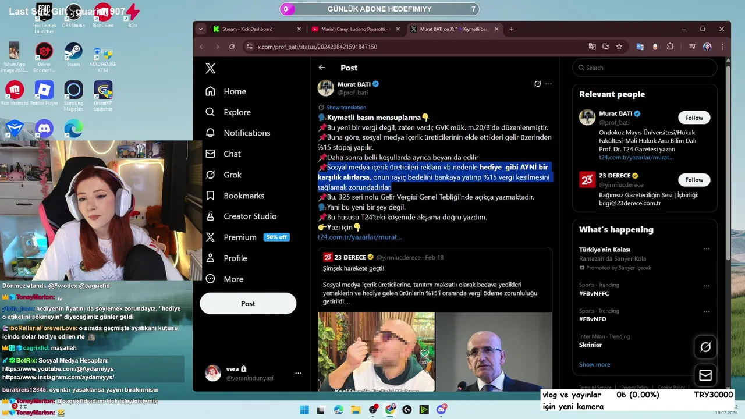Expand Chrome tab search dropdown
This screenshot has height=419, width=745.
pyautogui.click(x=201, y=29)
